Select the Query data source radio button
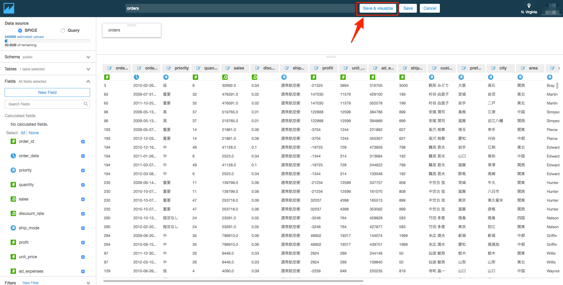The height and width of the screenshot is (285, 563). click(63, 30)
